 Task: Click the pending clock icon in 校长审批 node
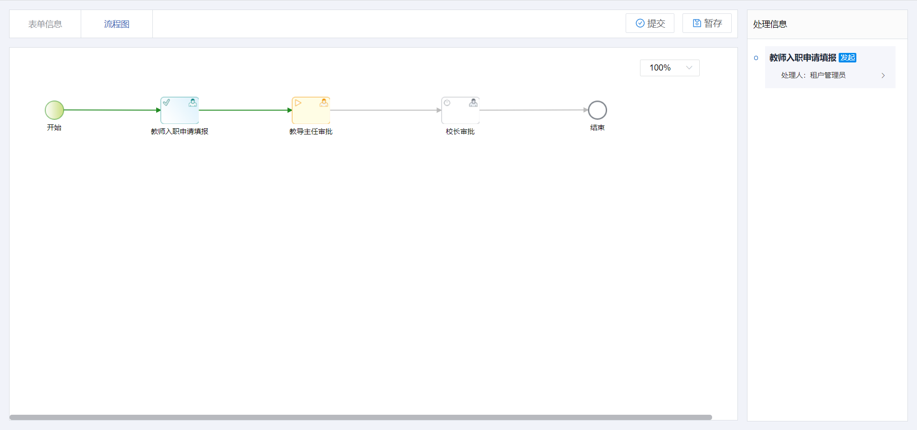click(447, 103)
